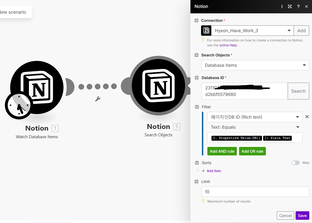Click the filter value input field

click(255, 138)
